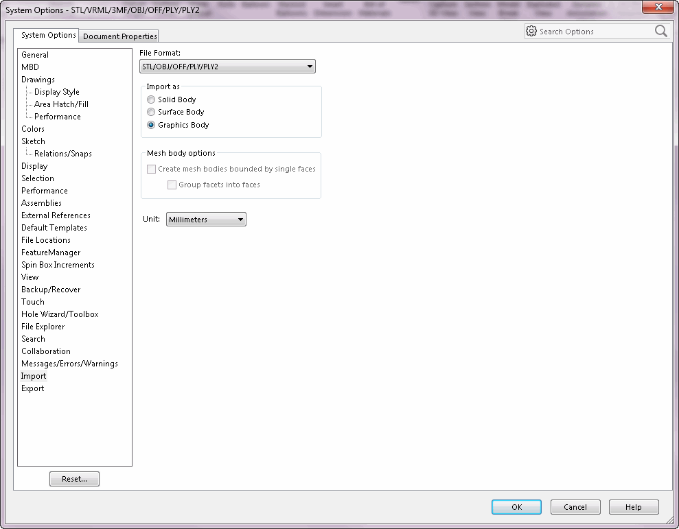Select Sketch in the options list
This screenshot has height=529, width=679.
click(x=33, y=141)
